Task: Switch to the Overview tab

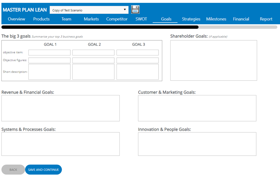Action: pyautogui.click(x=16, y=19)
